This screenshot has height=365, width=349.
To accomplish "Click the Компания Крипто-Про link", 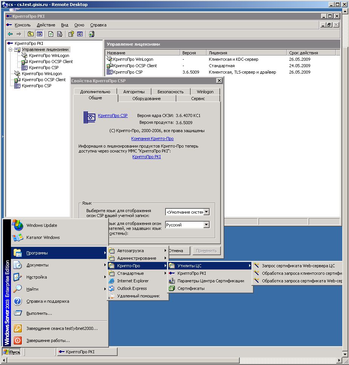I will tap(152, 139).
